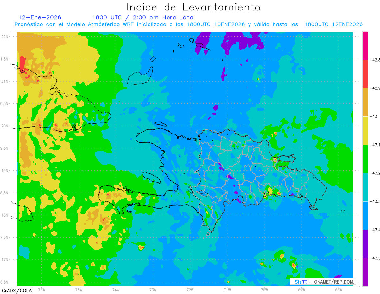
Task: Click the '71W' longitude label
Action: 227,290
